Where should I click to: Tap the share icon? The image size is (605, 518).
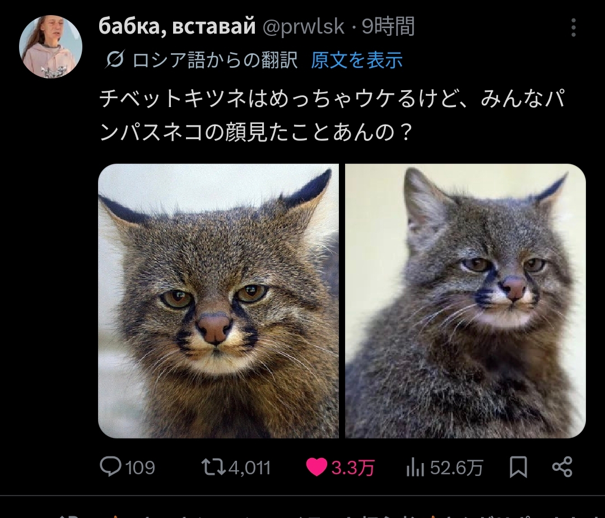click(562, 467)
